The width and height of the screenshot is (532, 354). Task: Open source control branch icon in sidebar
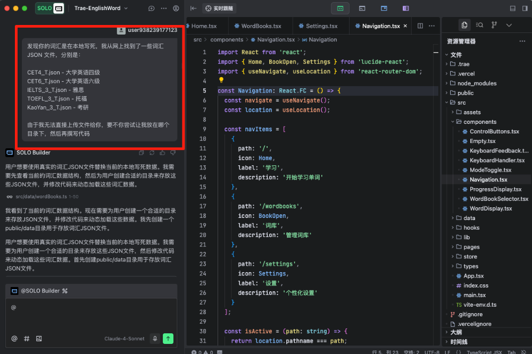(494, 25)
